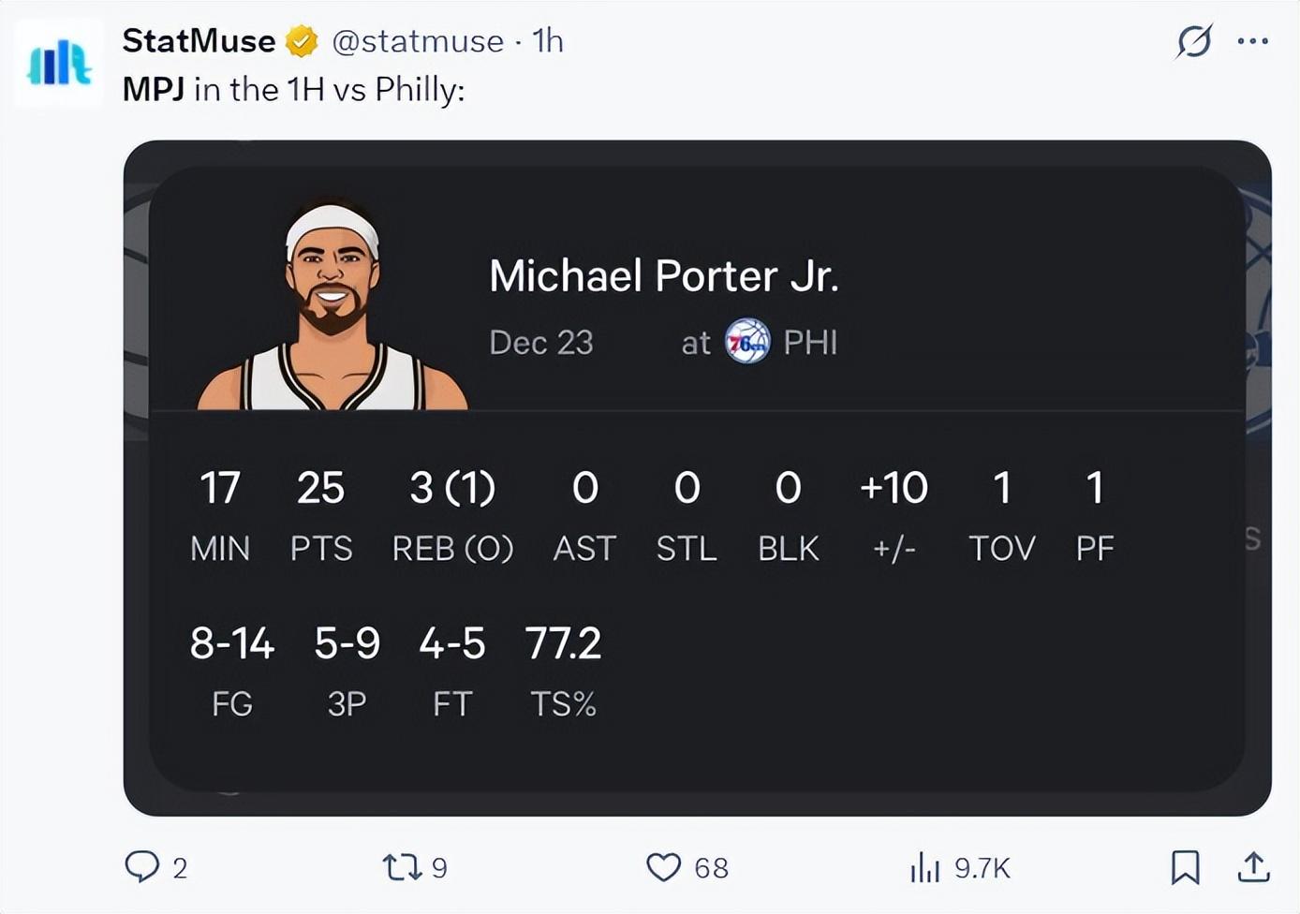Share the tweet using the upload icon
The image size is (1300, 914).
coord(1253,867)
